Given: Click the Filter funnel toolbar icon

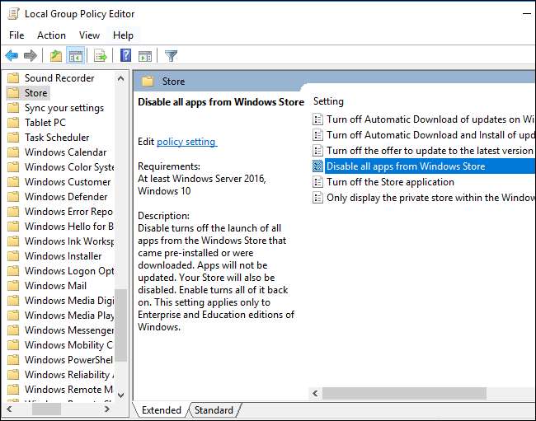Looking at the screenshot, I should pyautogui.click(x=171, y=56).
